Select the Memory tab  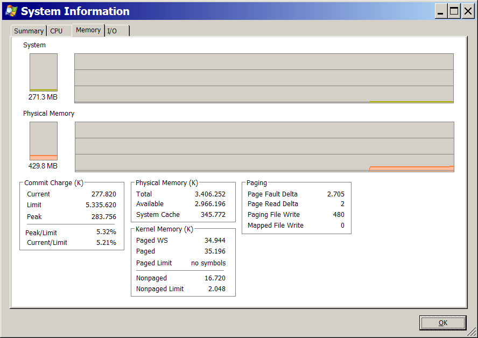point(88,30)
